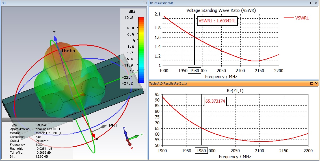
Task: Click the Output Directivity row
Action: tap(30, 141)
